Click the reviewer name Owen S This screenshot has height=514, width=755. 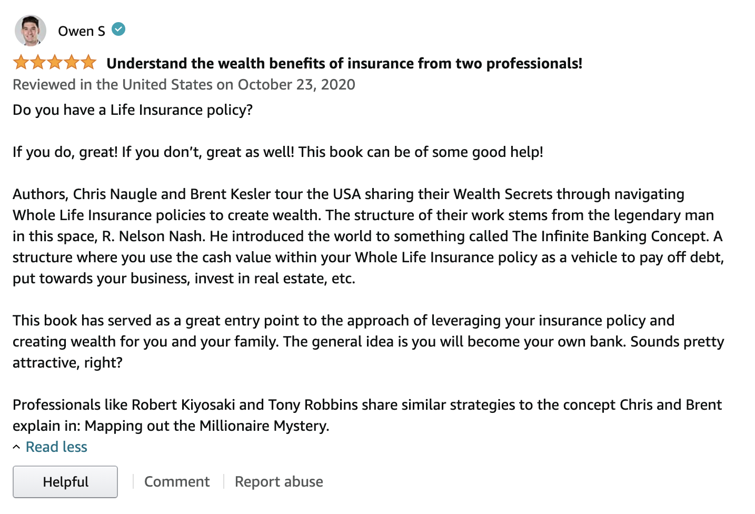(x=82, y=31)
